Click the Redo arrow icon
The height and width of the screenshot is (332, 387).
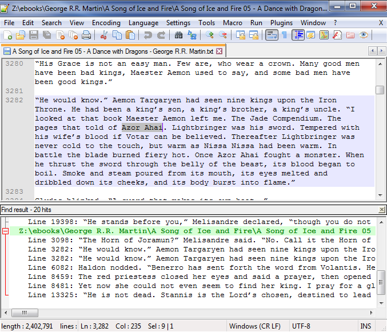pyautogui.click(x=161, y=35)
